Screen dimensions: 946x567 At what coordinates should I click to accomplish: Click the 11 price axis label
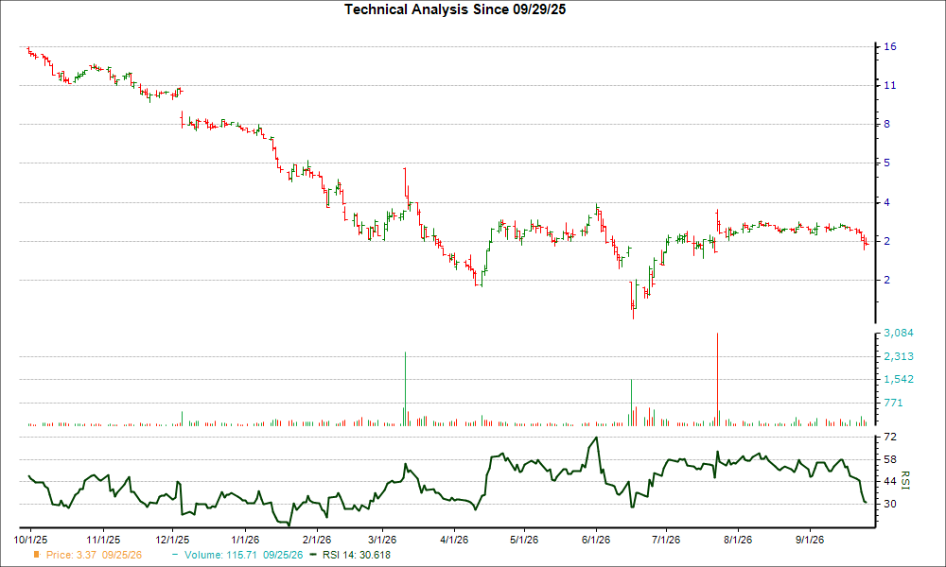click(890, 86)
